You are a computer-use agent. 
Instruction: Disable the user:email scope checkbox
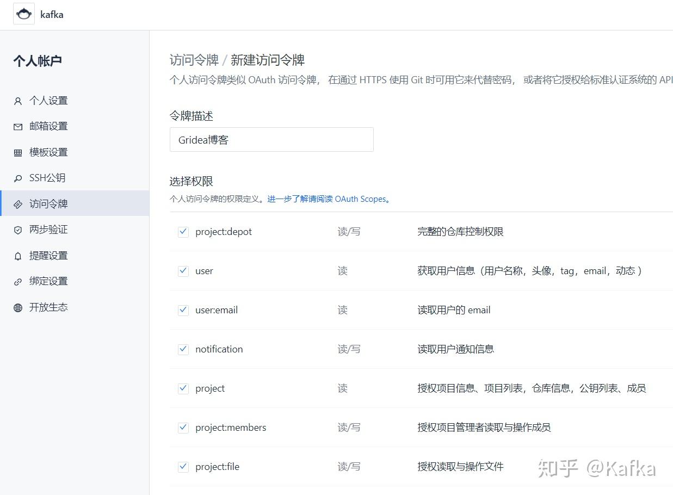click(183, 310)
